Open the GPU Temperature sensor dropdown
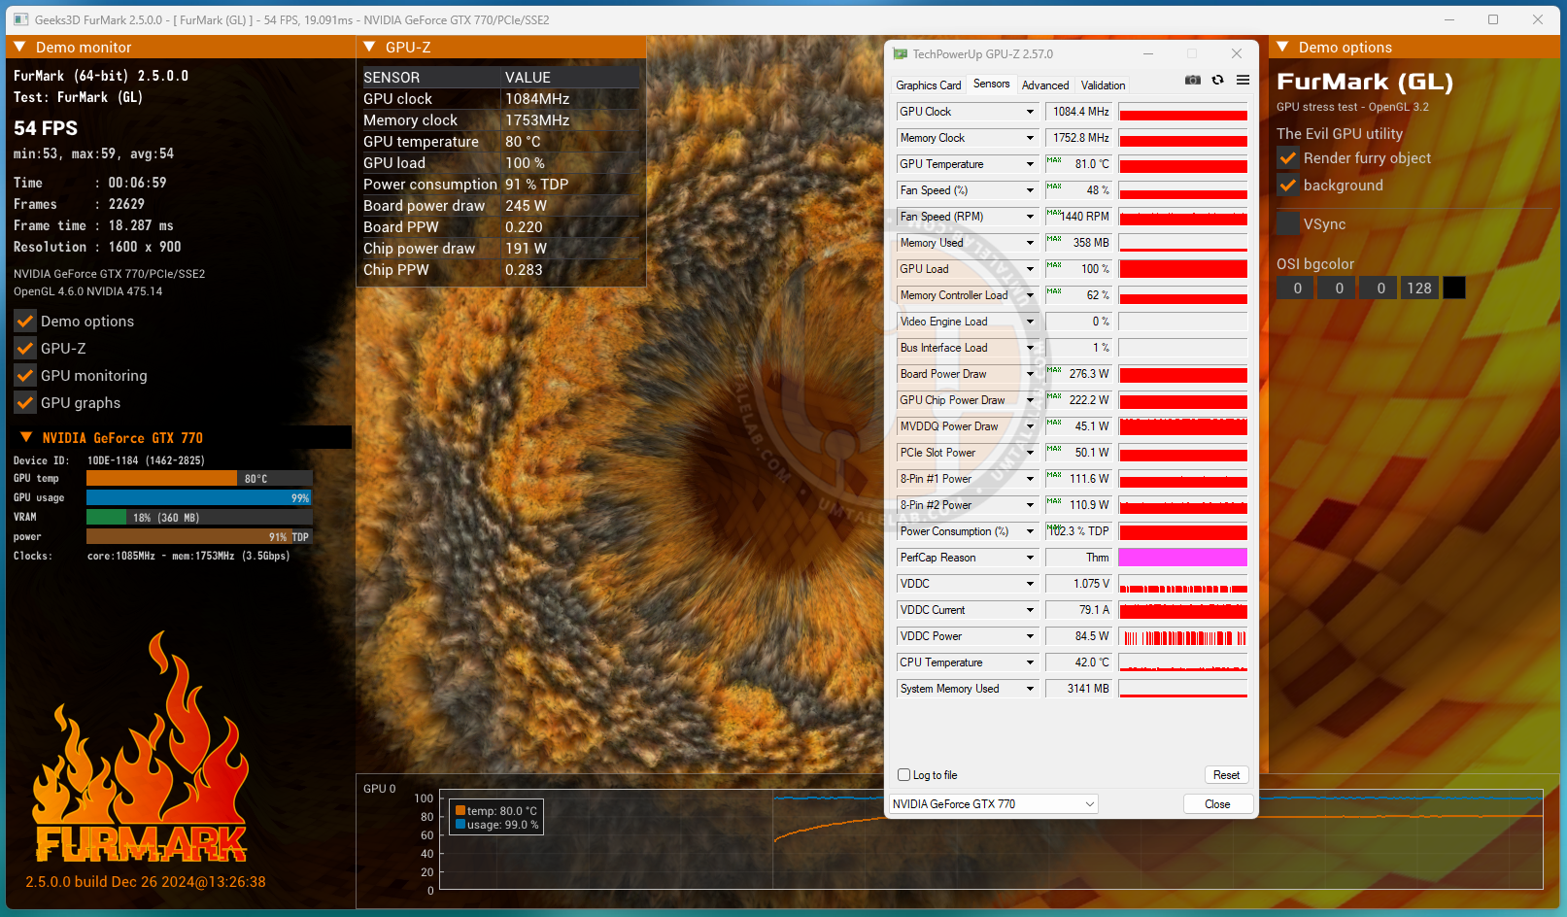Viewport: 1567px width, 917px height. [1030, 164]
